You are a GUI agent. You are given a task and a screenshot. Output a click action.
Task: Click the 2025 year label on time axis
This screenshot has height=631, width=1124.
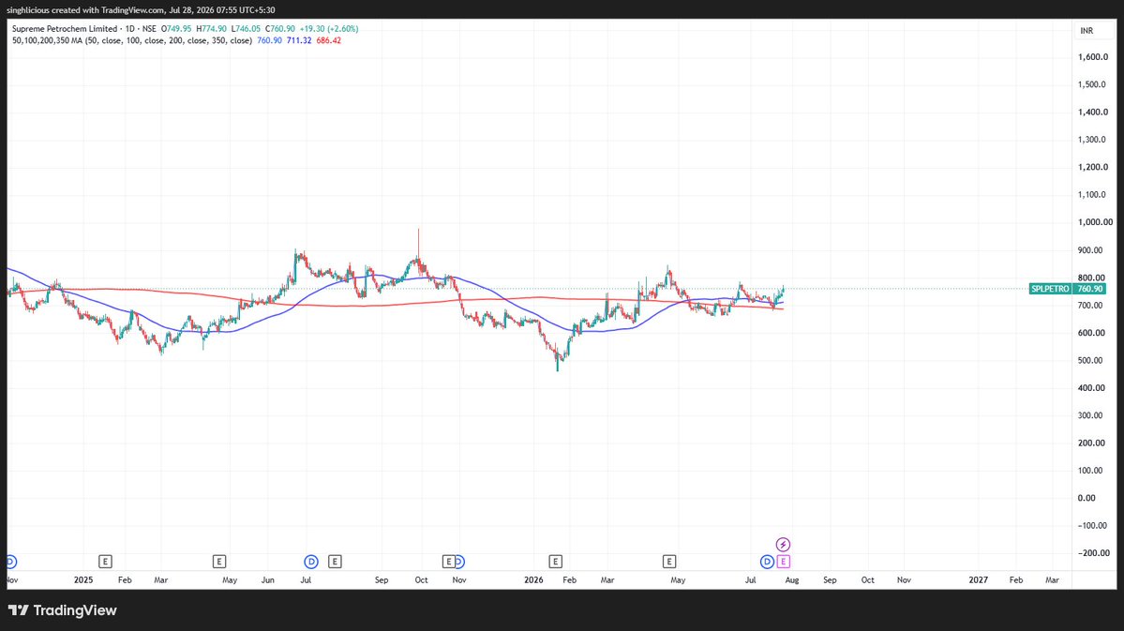coord(83,580)
